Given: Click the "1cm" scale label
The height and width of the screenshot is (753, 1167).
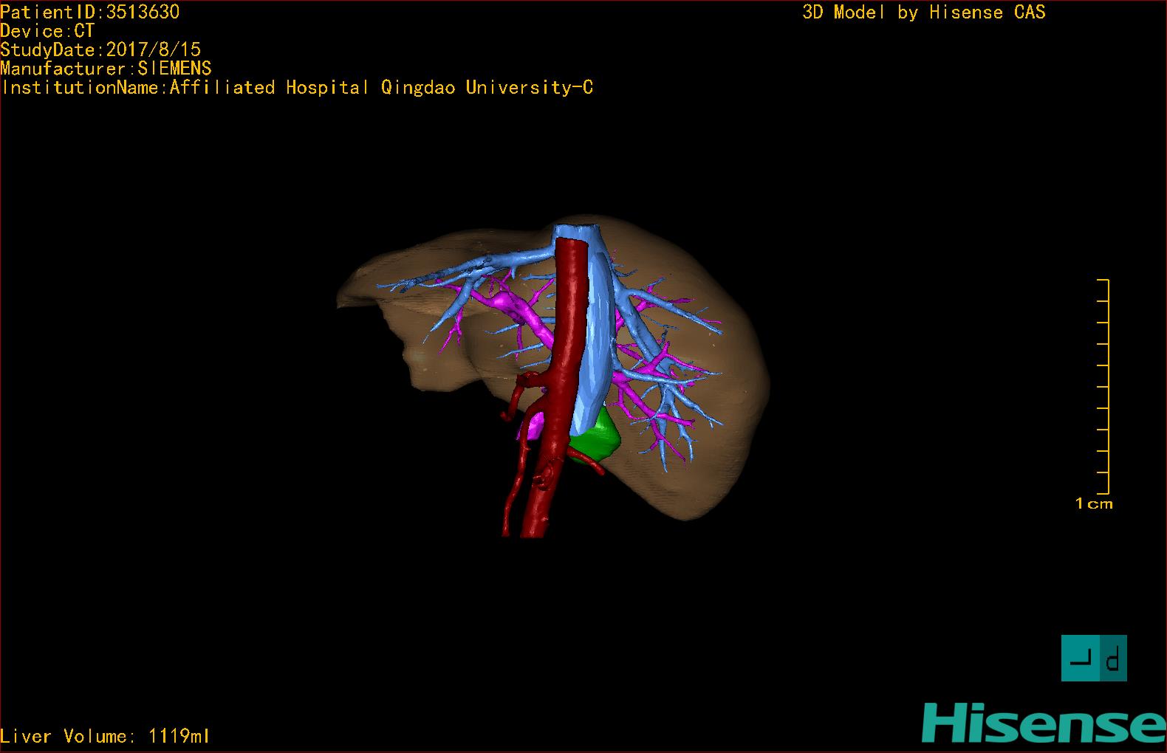Looking at the screenshot, I should click(x=1094, y=503).
